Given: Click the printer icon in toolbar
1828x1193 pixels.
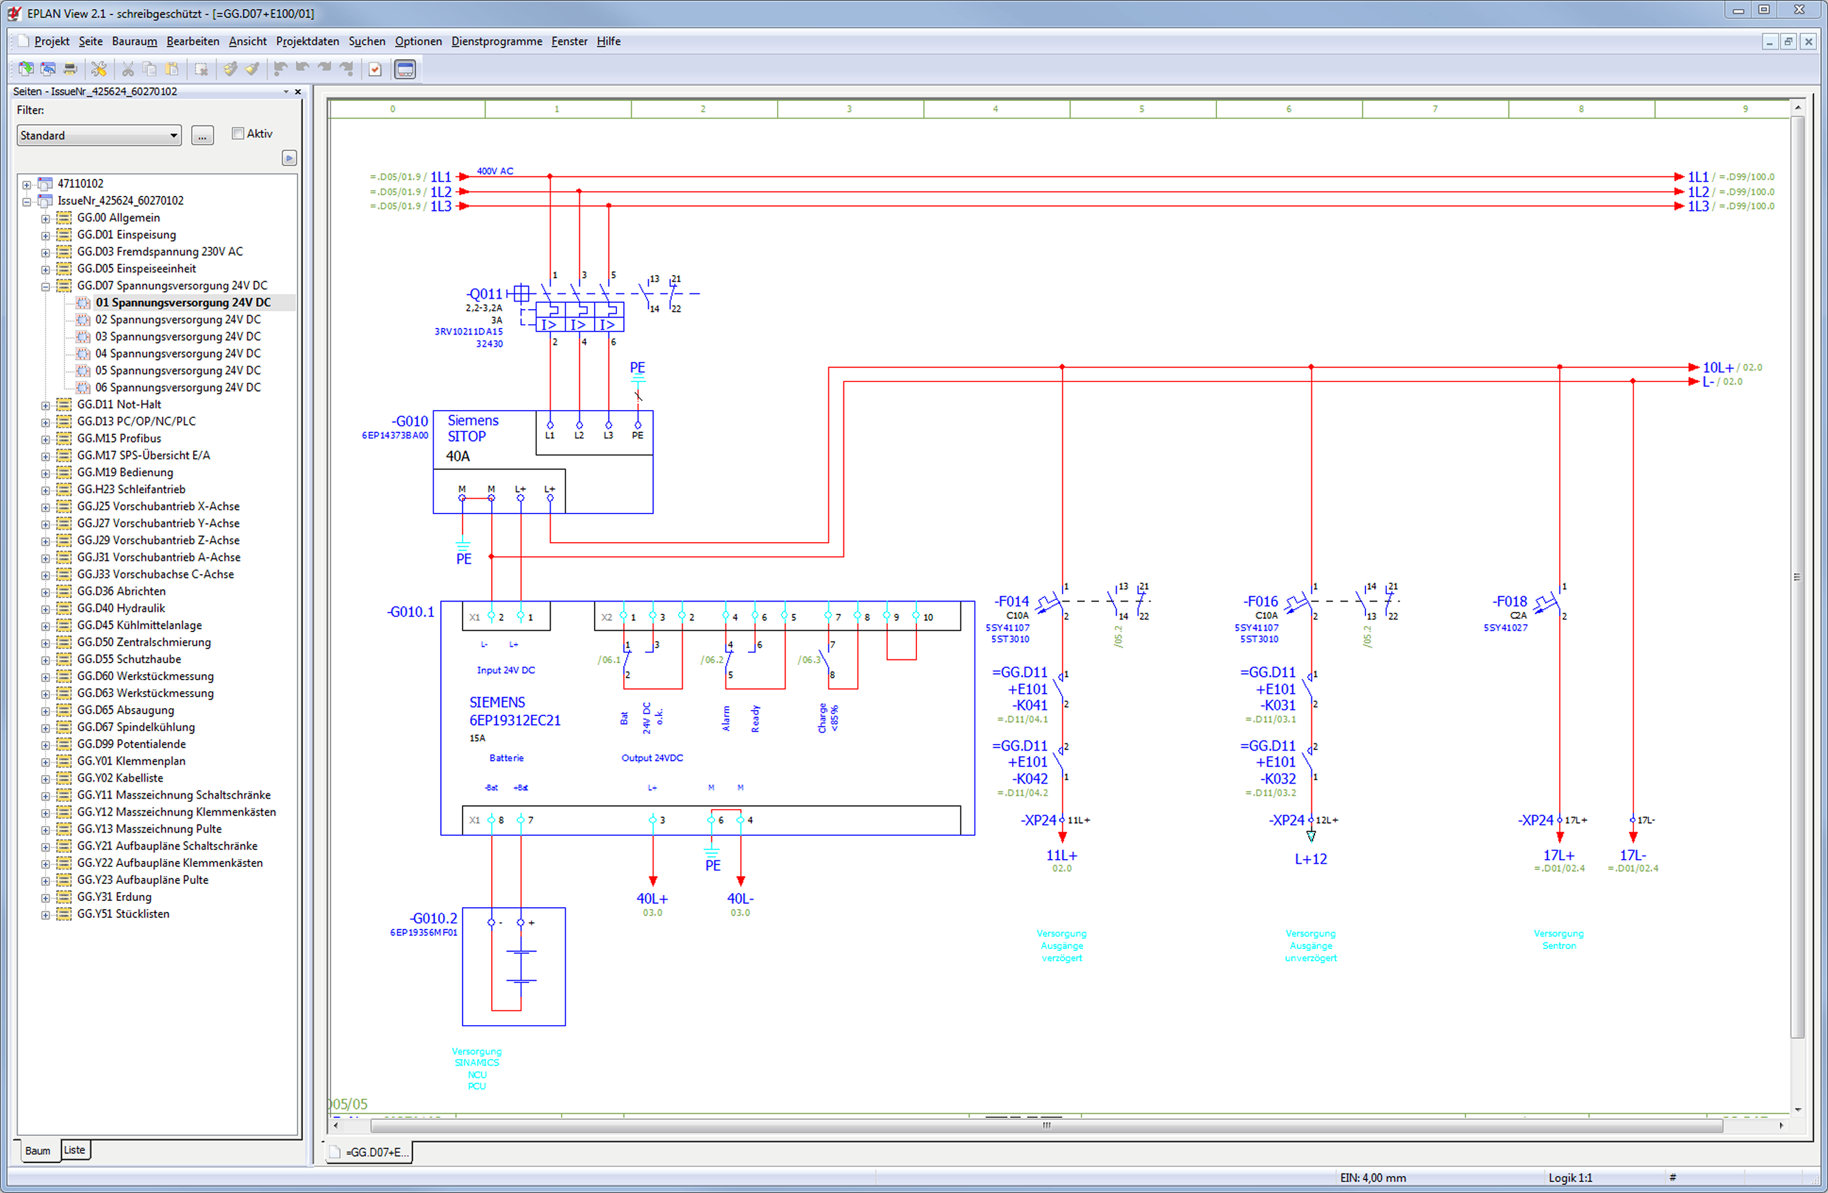Looking at the screenshot, I should pyautogui.click(x=70, y=69).
